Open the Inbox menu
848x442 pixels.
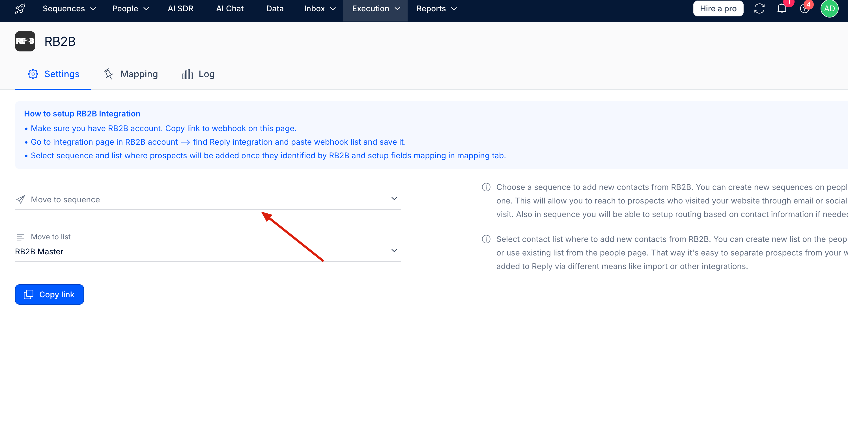tap(320, 8)
